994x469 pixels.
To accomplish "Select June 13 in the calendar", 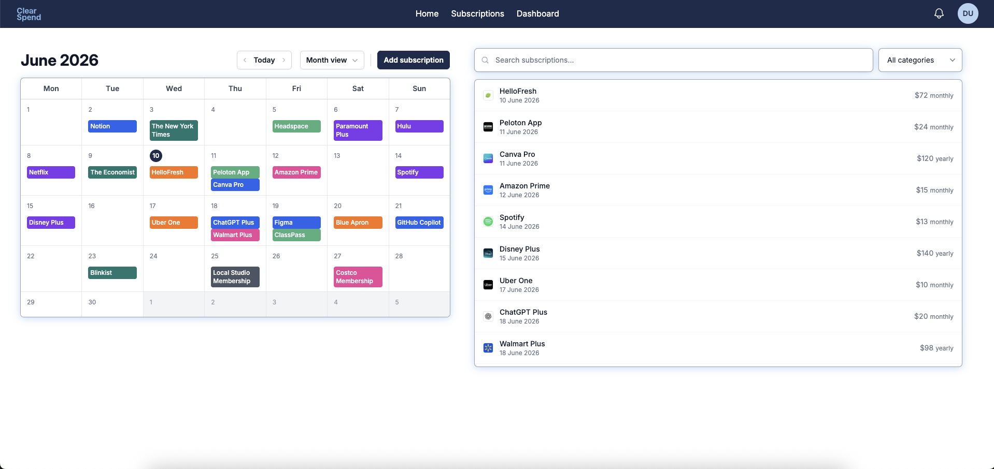I will [x=337, y=156].
